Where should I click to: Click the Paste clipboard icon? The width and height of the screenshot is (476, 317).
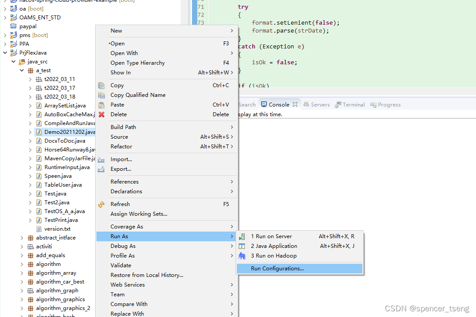point(102,105)
